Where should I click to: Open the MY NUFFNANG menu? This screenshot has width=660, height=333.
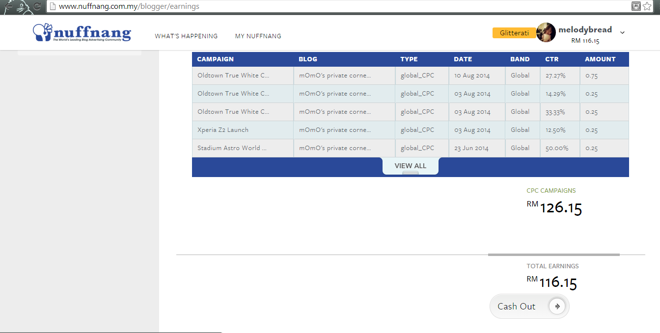[x=258, y=36]
